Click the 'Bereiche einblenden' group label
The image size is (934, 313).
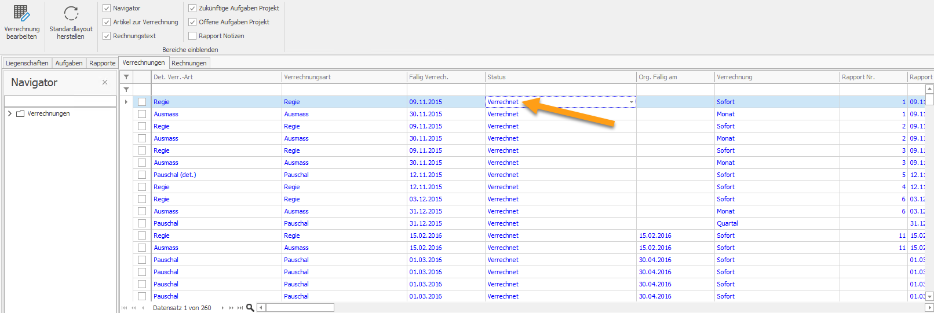pyautogui.click(x=190, y=50)
